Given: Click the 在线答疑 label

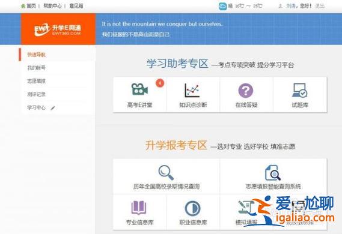Looking at the screenshot, I should 246,105.
